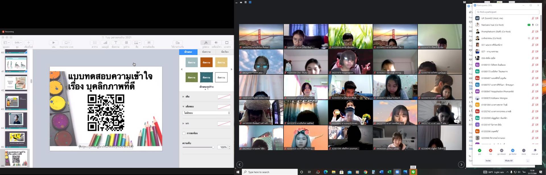Screen dimensions: 546x175
Task: Select slide 43 thumbnail in navigator
Action: coord(16,102)
